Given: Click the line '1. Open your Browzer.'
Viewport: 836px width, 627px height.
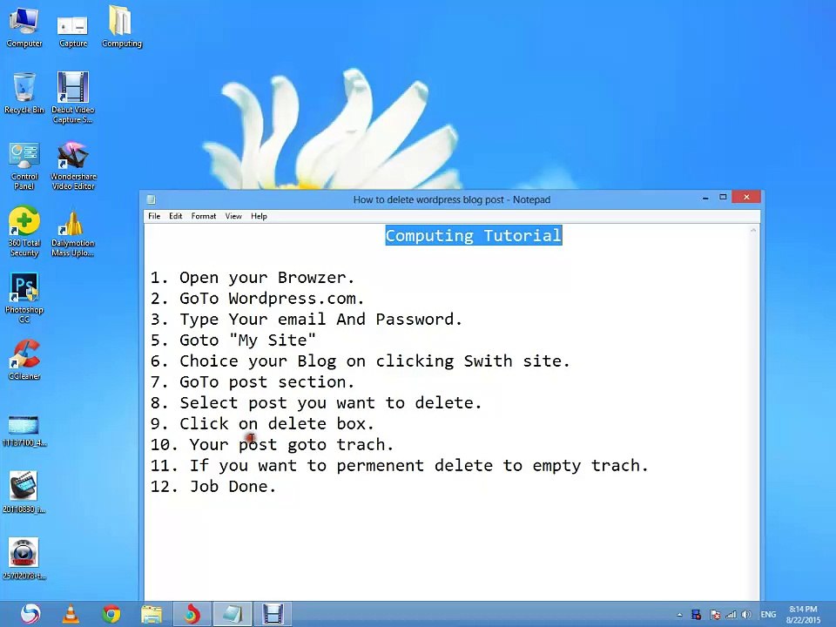Looking at the screenshot, I should pyautogui.click(x=253, y=278).
